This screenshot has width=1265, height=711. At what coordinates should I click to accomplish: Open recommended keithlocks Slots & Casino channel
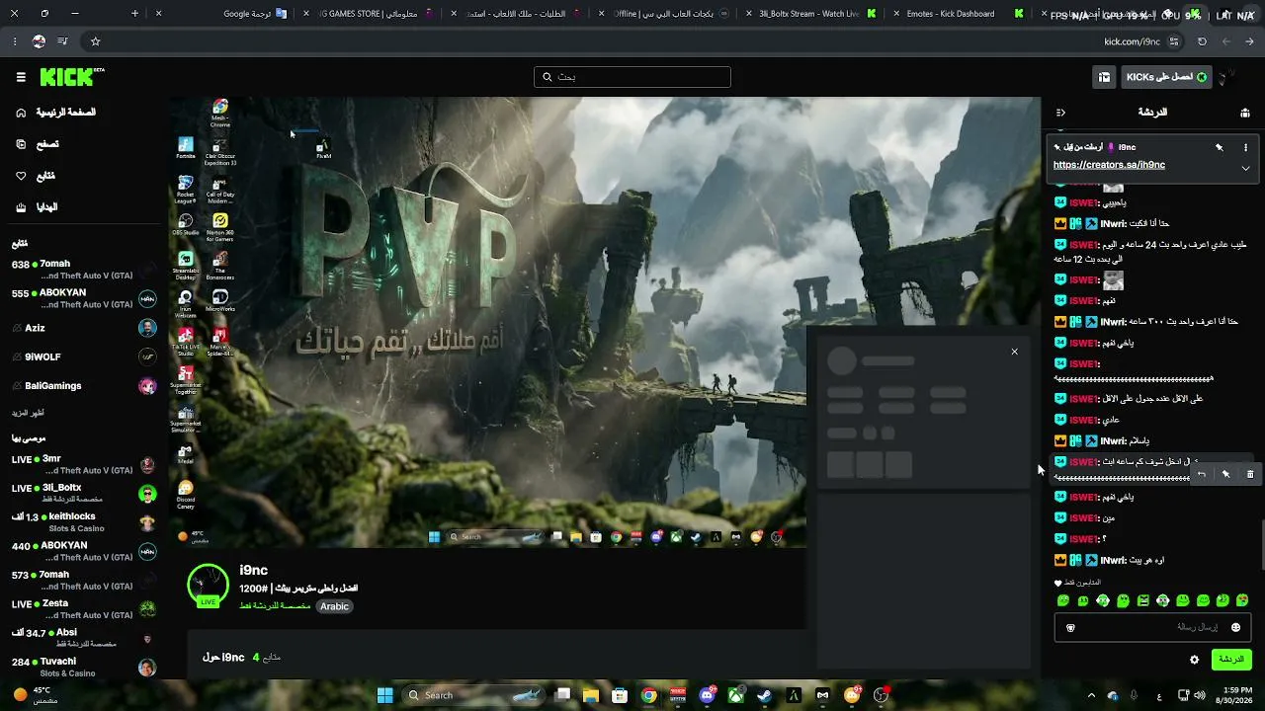pyautogui.click(x=84, y=522)
